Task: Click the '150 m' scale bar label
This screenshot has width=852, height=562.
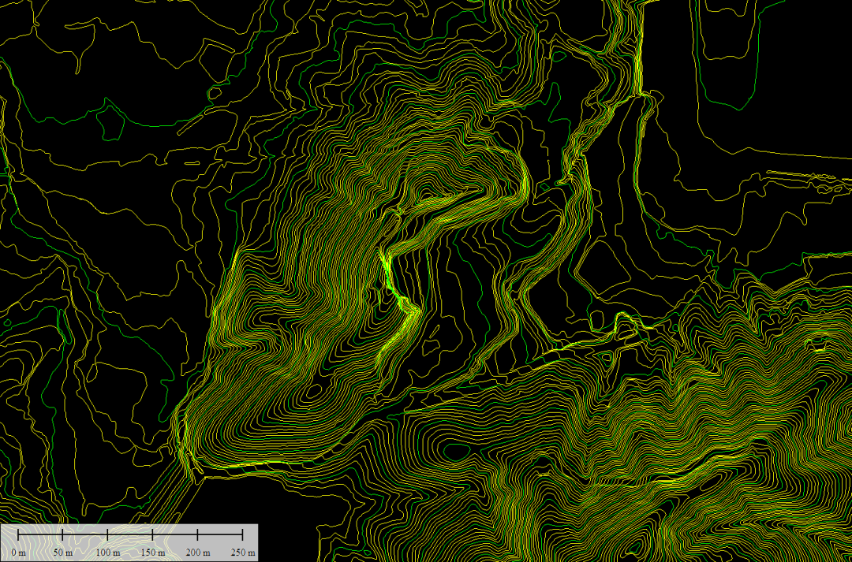Action: 152,552
